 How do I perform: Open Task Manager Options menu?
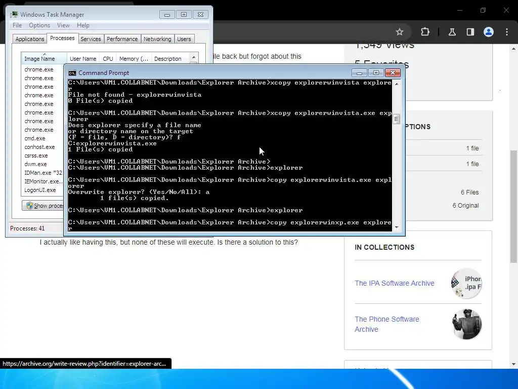39,25
